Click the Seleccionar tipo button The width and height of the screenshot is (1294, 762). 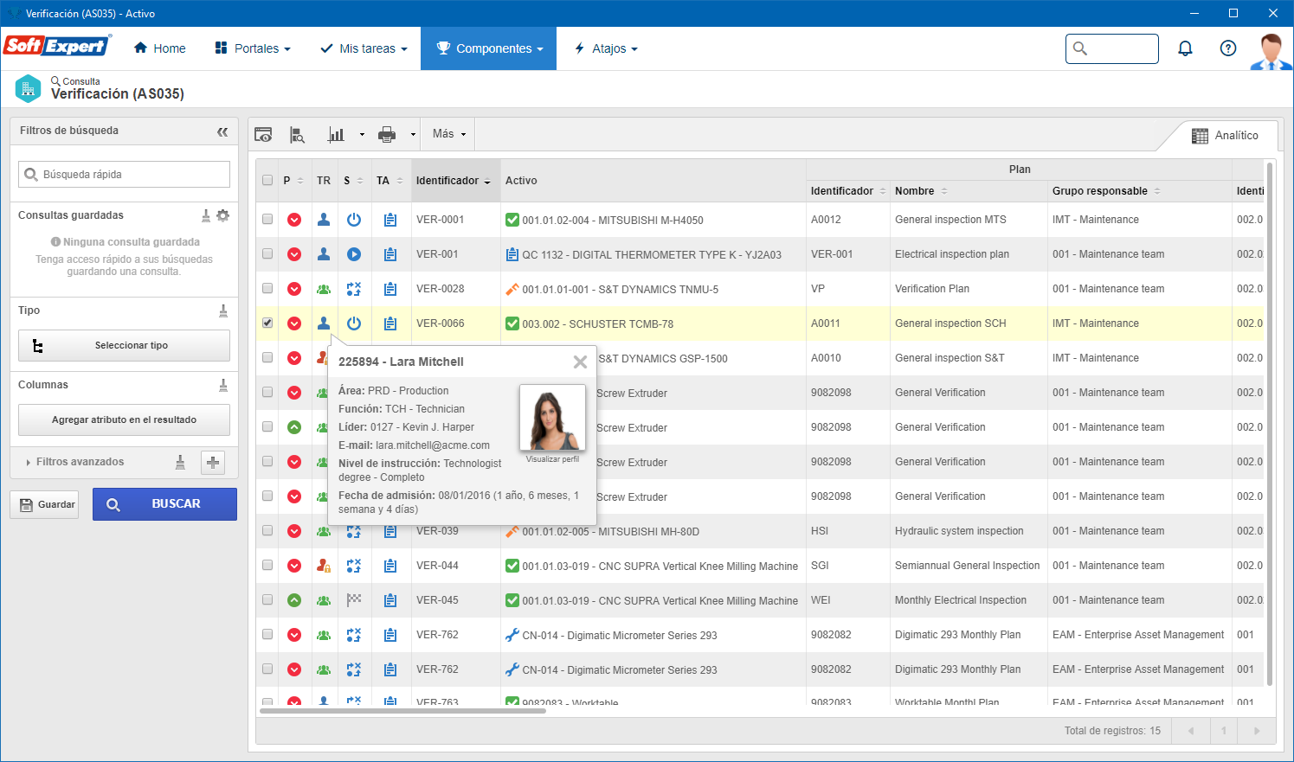(124, 345)
